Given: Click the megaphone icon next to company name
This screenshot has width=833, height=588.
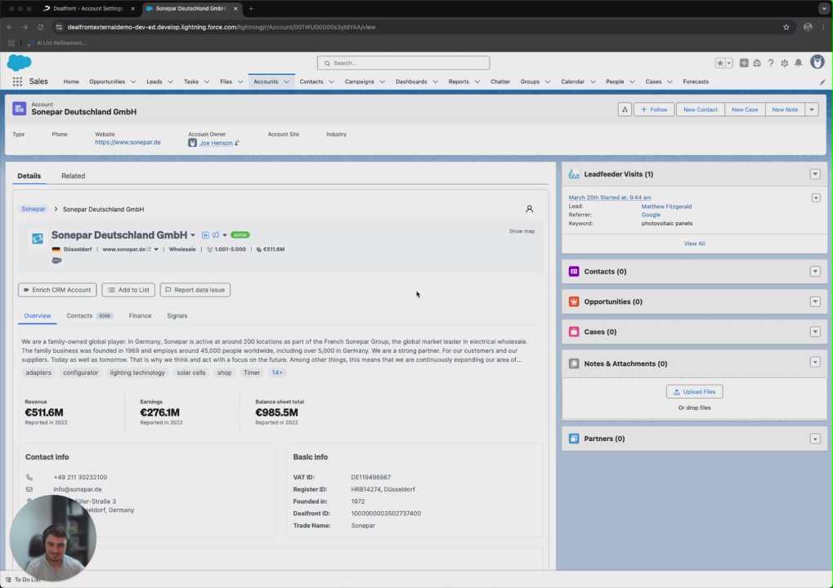Looking at the screenshot, I should [x=216, y=235].
